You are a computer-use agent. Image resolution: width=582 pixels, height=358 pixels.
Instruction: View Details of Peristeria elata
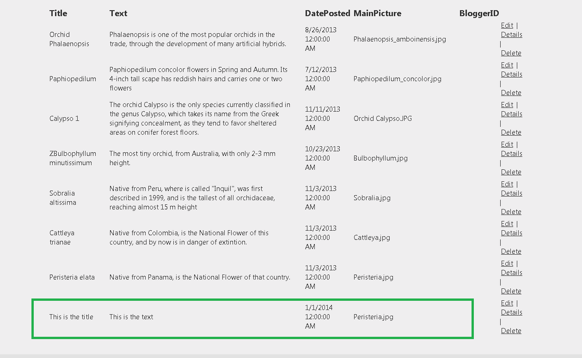511,273
